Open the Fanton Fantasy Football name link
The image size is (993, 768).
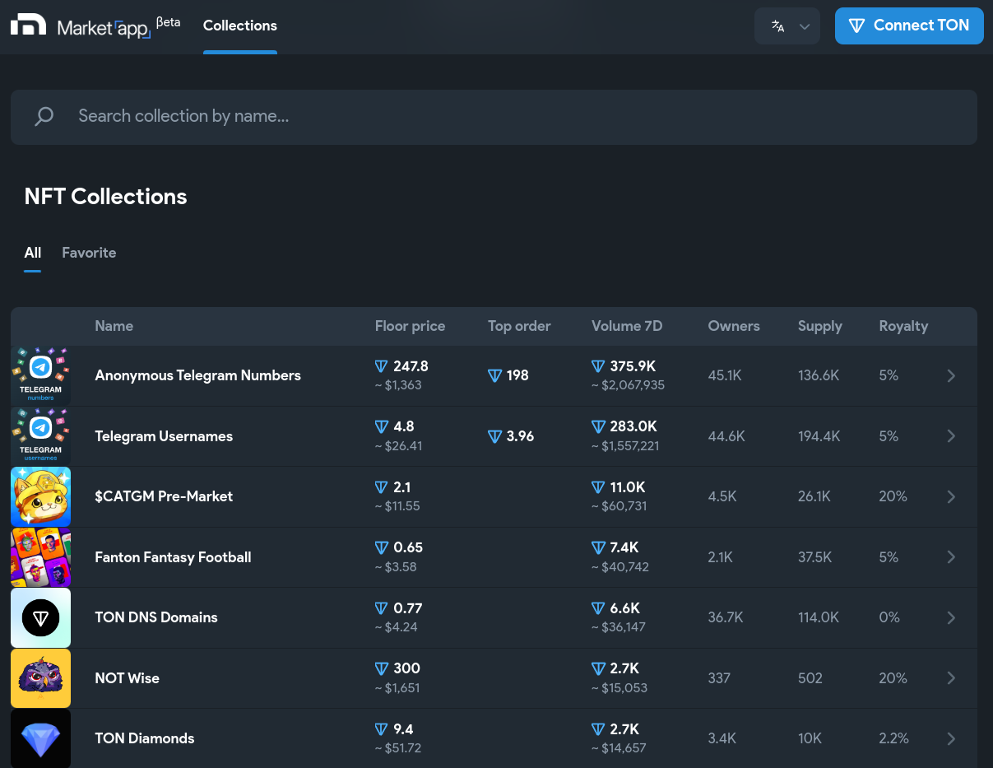(x=173, y=557)
